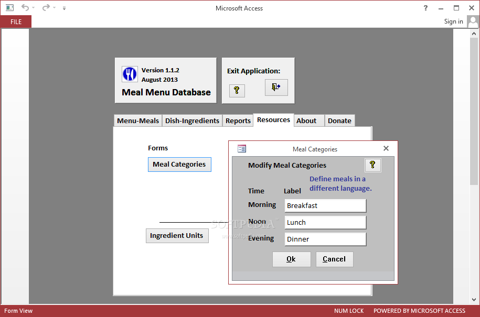Screen dimensions: 480x317
Task: Click Cancel in Meal Categories dialog
Action: click(334, 259)
